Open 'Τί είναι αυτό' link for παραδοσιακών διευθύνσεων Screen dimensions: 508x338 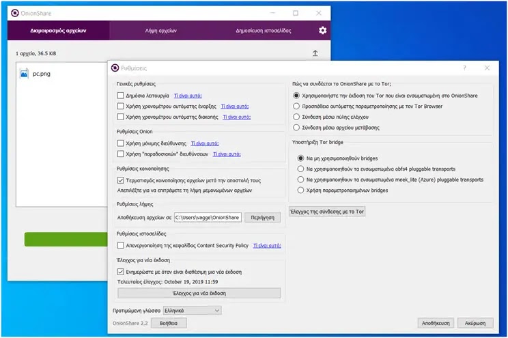pos(227,154)
